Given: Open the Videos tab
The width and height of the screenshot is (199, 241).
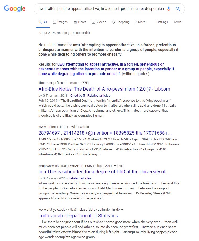Looking at the screenshot, I should (x=99, y=22).
